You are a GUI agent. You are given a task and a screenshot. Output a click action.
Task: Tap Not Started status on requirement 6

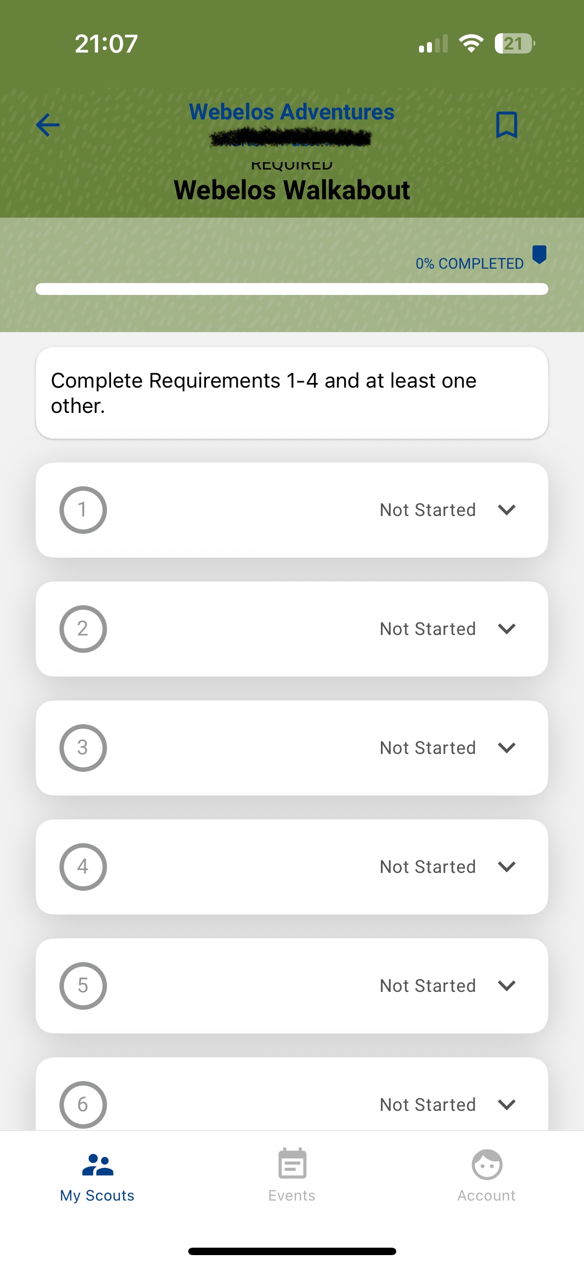pos(427,1105)
